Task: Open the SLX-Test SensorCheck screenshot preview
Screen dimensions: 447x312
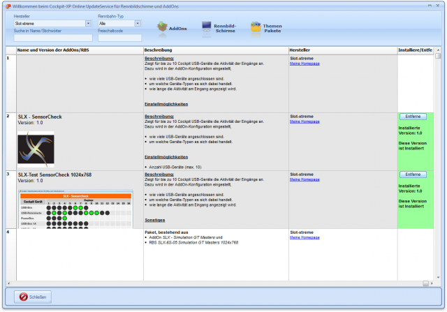Action: pos(75,207)
